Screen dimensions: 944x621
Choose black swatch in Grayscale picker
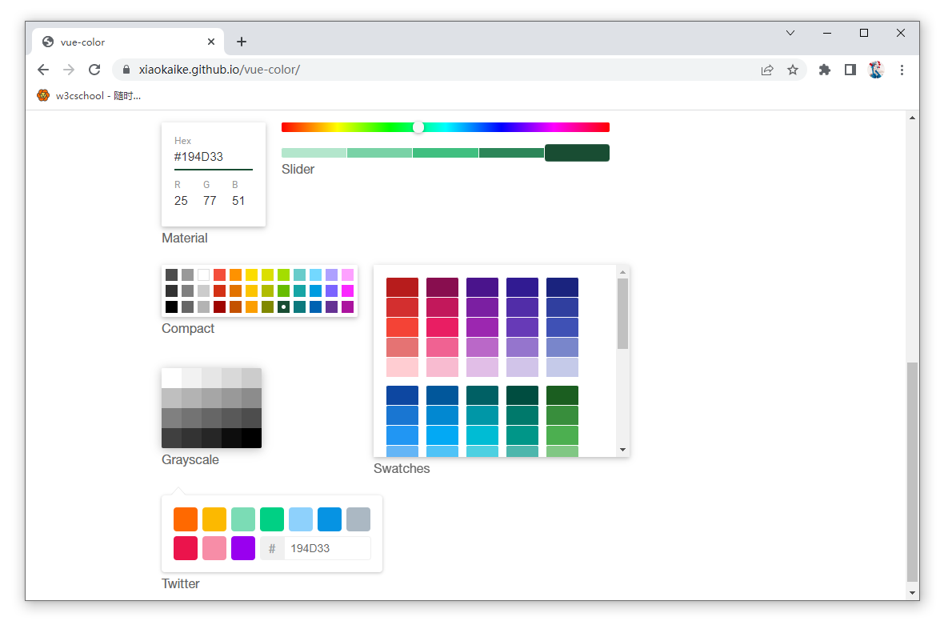tap(251, 439)
